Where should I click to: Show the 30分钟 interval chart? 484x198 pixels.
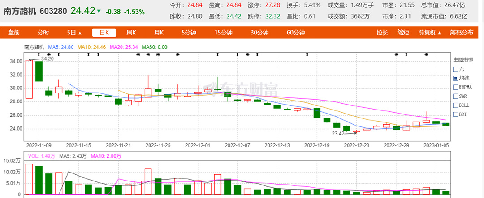[259, 33]
